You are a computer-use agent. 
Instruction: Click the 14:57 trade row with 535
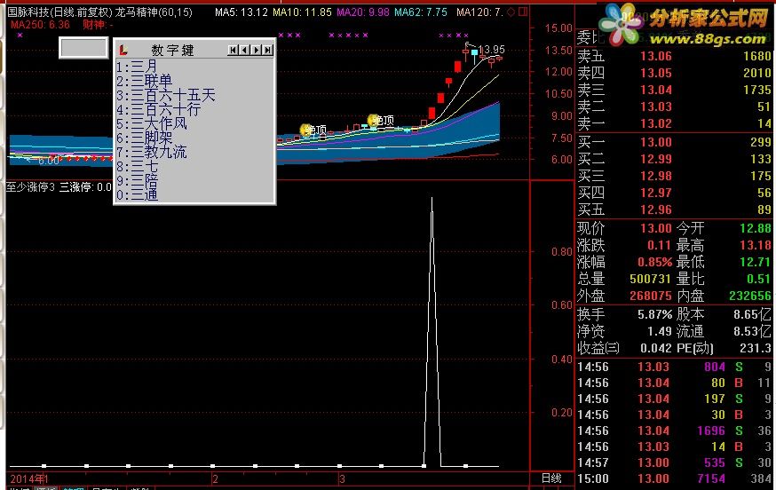(x=675, y=462)
